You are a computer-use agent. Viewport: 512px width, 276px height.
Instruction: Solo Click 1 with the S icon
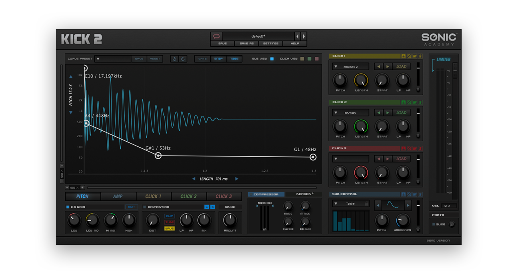(x=420, y=56)
